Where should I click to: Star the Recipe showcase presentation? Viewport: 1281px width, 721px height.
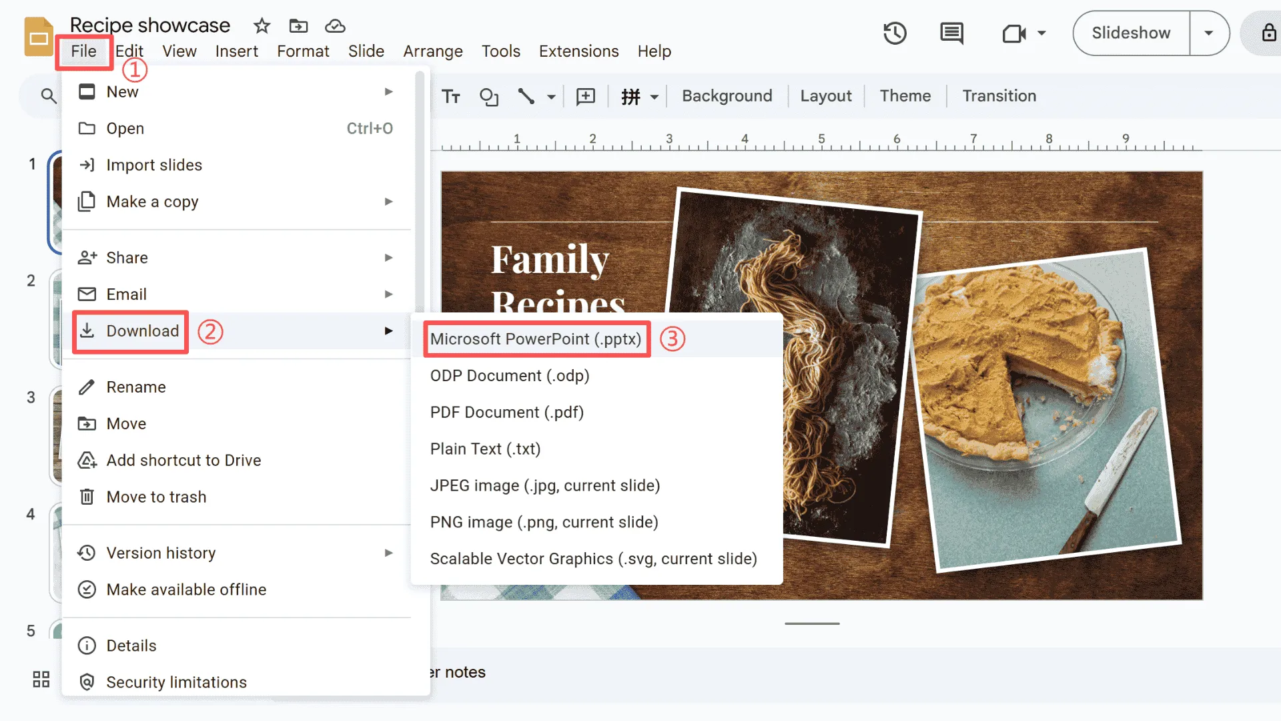coord(262,26)
